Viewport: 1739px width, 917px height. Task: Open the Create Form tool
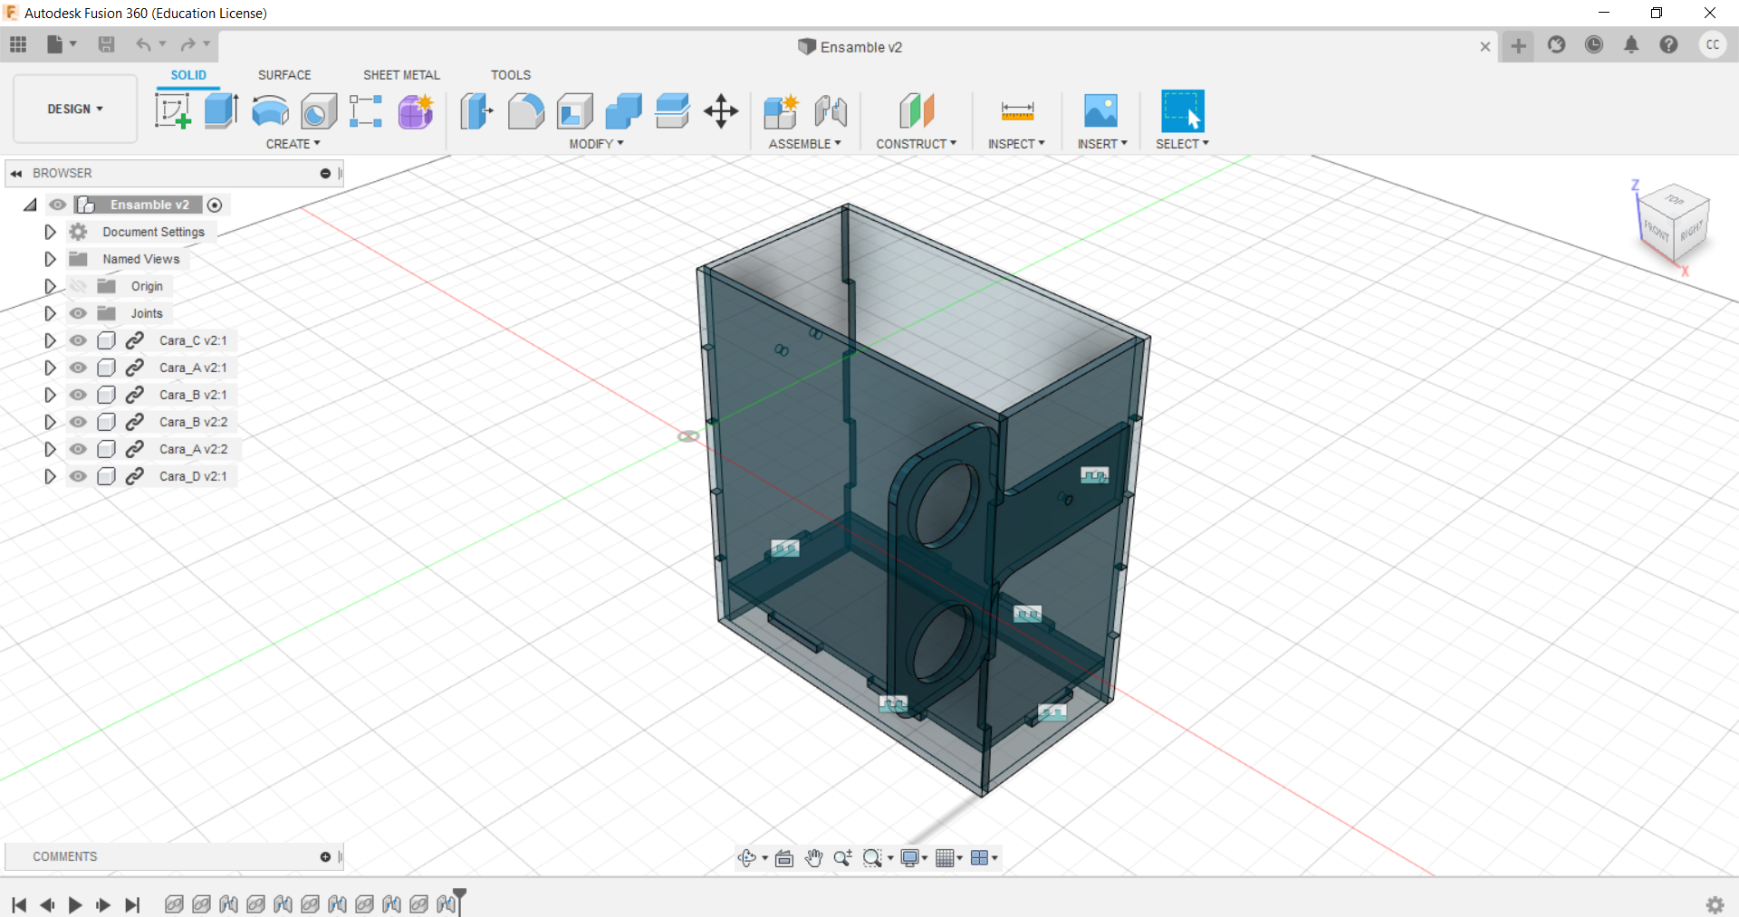tap(416, 111)
